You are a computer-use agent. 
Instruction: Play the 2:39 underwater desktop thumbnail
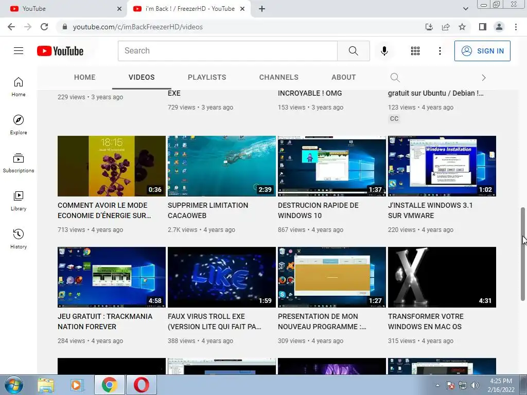tap(221, 166)
